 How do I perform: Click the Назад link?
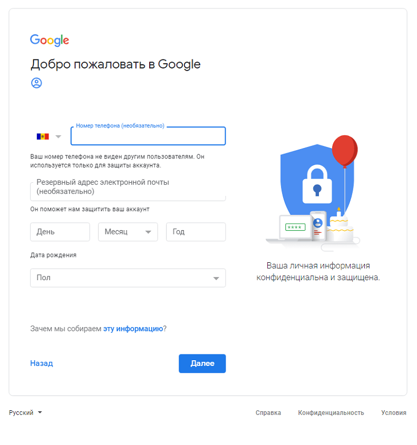tap(41, 363)
